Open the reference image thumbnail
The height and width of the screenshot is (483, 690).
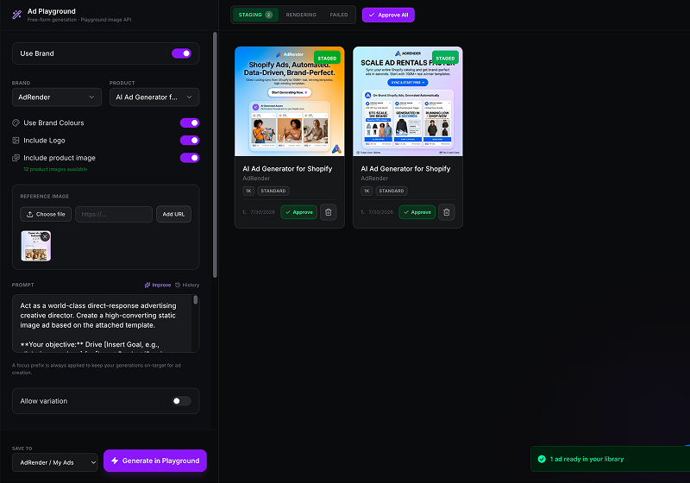tap(35, 247)
